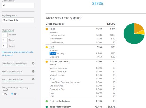Click the 'FSA' row label
Viewport: 146px width, 108px height.
[51, 93]
